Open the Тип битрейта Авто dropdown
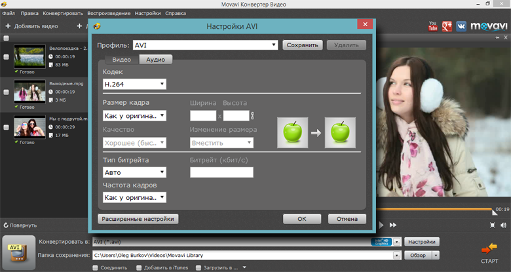Screen dimensions: 511x272 pyautogui.click(x=134, y=172)
